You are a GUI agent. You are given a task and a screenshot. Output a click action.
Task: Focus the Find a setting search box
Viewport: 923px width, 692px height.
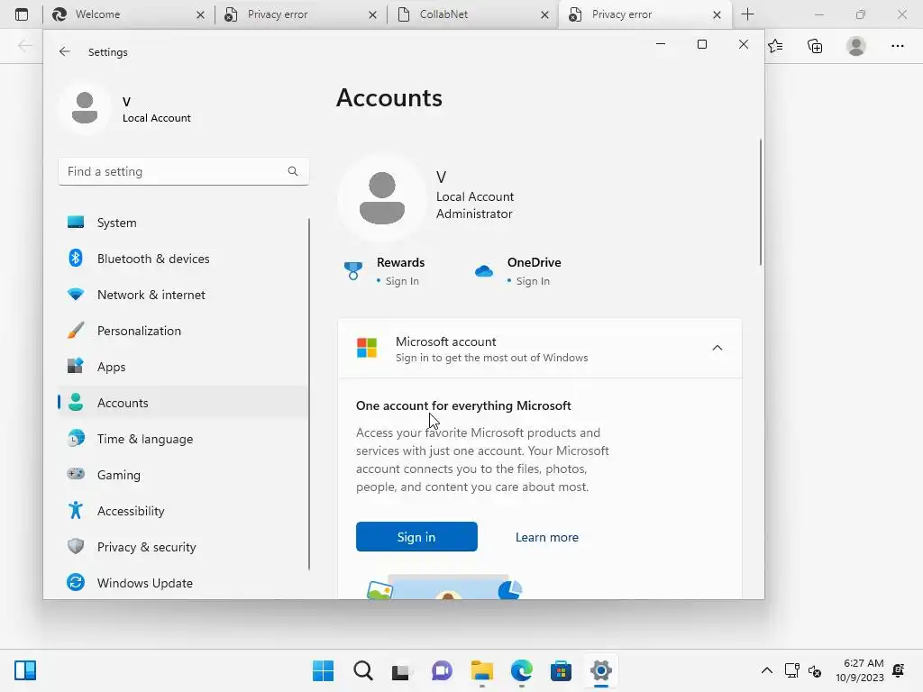(x=183, y=171)
